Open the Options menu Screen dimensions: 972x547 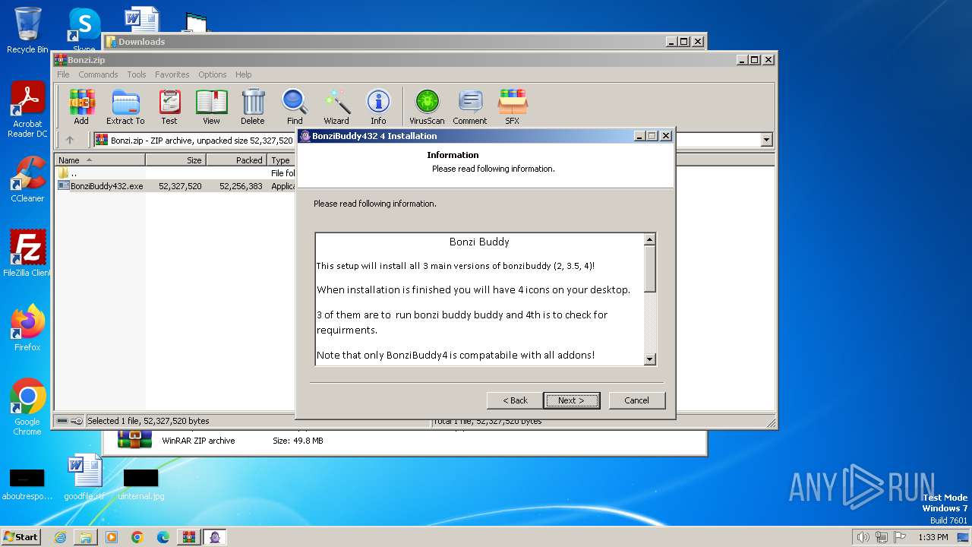click(213, 74)
